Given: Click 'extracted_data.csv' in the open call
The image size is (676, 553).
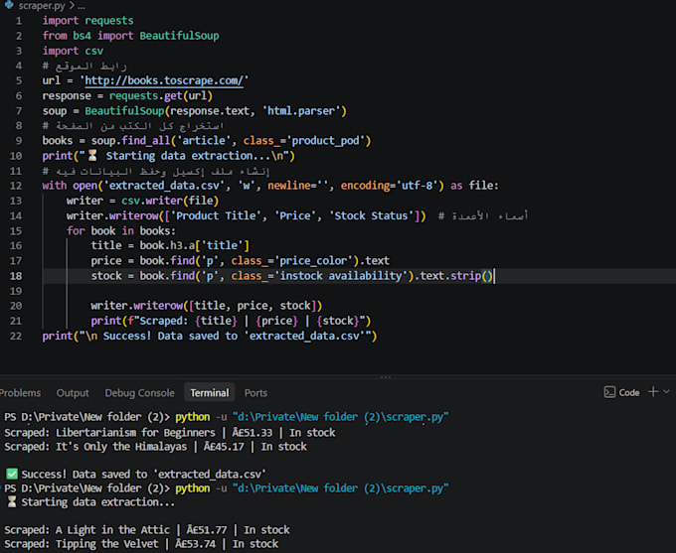Looking at the screenshot, I should click(166, 186).
